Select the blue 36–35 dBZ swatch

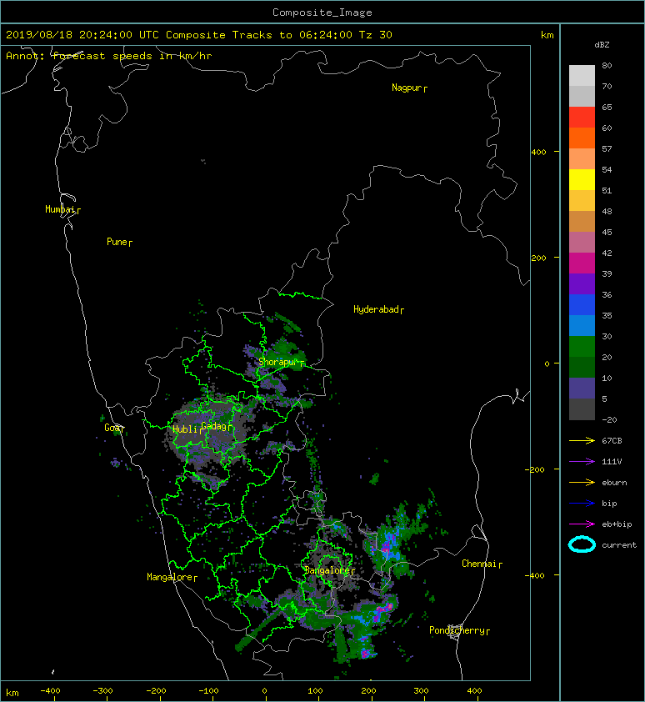coord(582,305)
